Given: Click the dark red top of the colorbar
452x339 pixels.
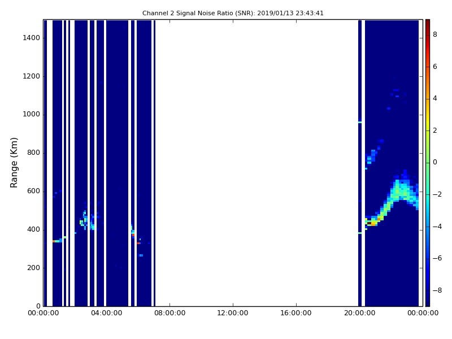Looking at the screenshot, I should 428,23.
